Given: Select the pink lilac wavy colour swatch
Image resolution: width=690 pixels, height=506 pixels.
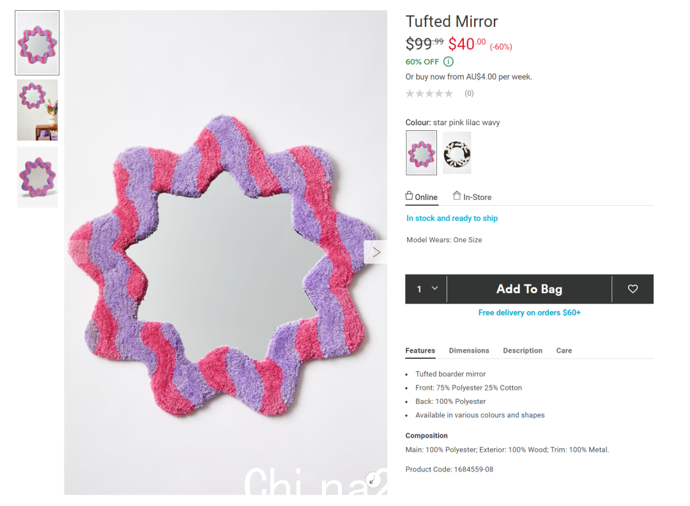Looking at the screenshot, I should 421,153.
